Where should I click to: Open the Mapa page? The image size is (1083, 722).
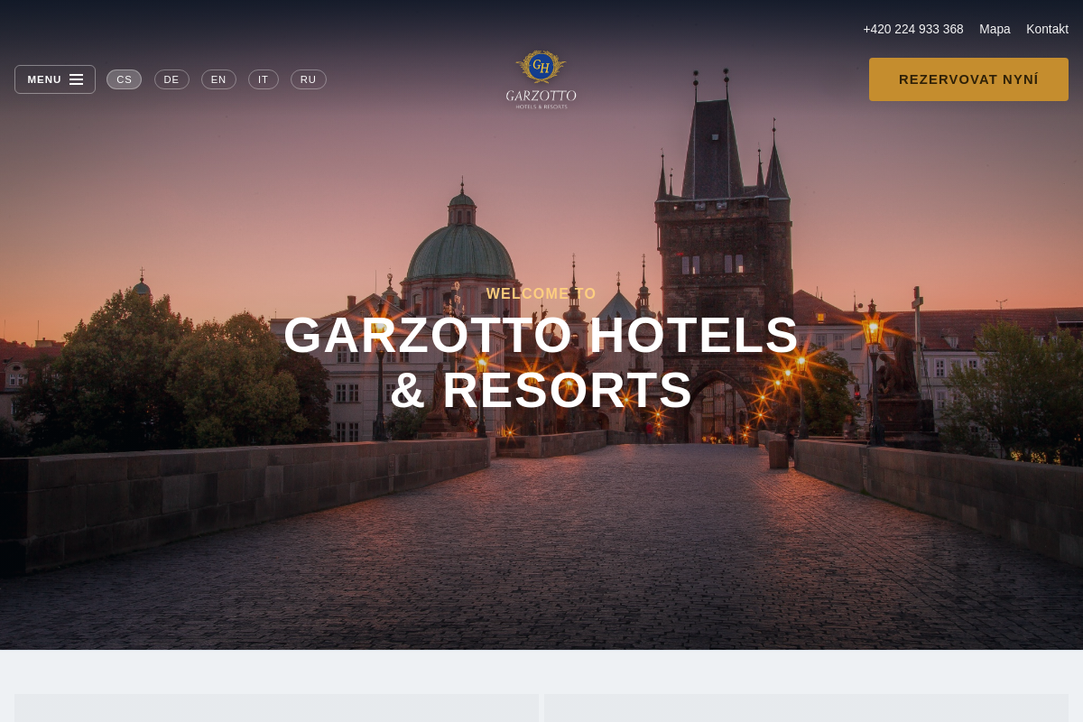coord(995,29)
